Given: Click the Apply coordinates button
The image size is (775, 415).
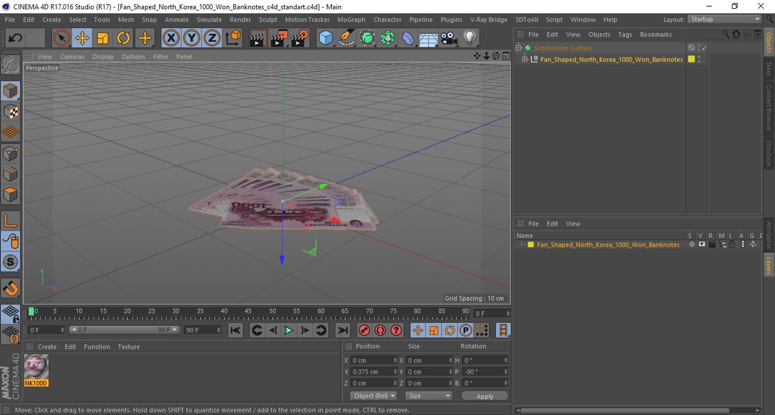Looking at the screenshot, I should point(485,396).
